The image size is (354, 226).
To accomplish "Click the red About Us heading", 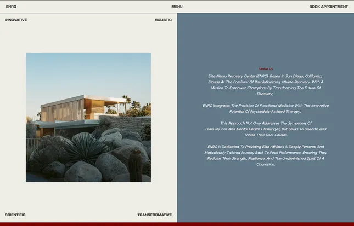I will coord(266,69).
